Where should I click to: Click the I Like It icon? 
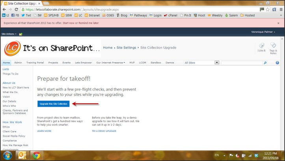pos(261,48)
